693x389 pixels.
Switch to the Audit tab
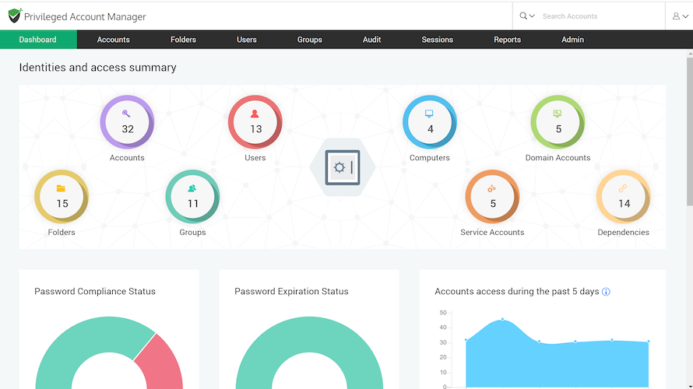click(x=371, y=40)
